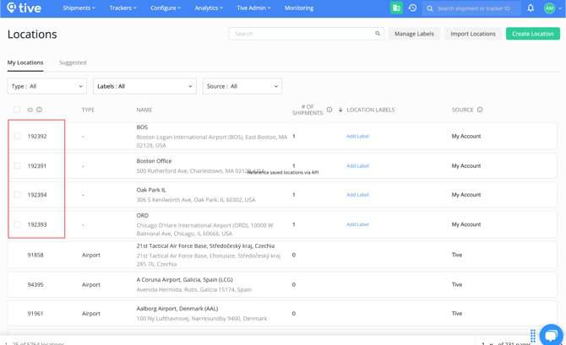
Task: Select the checkbox for location 192394
Action: click(17, 195)
